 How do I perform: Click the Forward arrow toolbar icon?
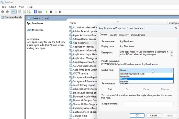pyautogui.click(x=7, y=12)
